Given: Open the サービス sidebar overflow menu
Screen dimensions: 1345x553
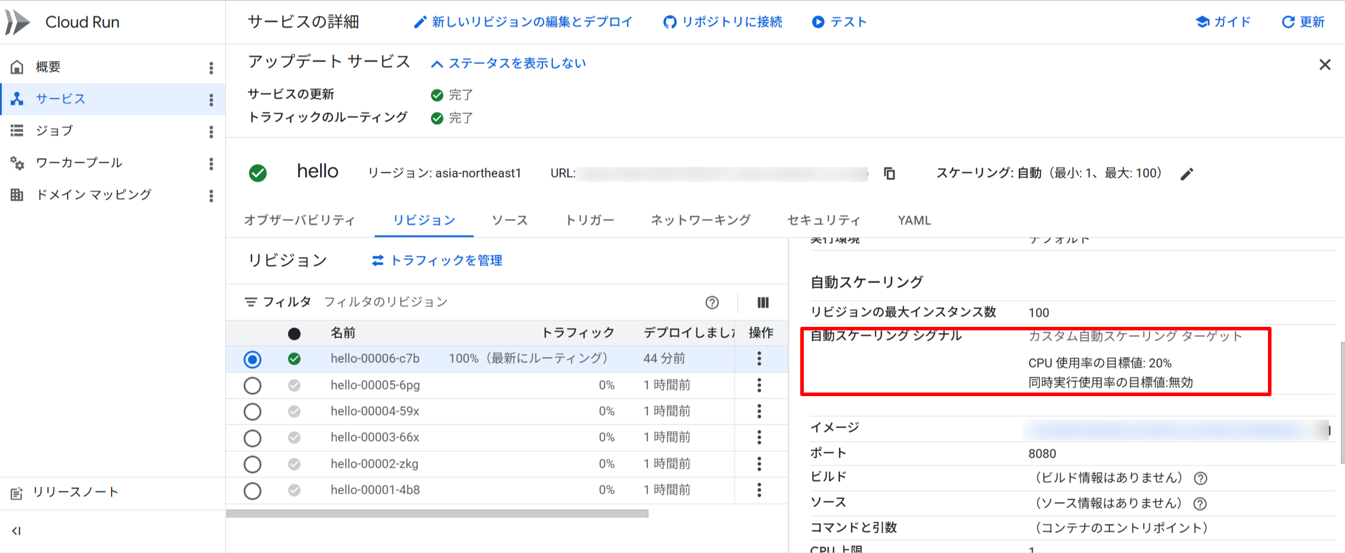Looking at the screenshot, I should [211, 99].
